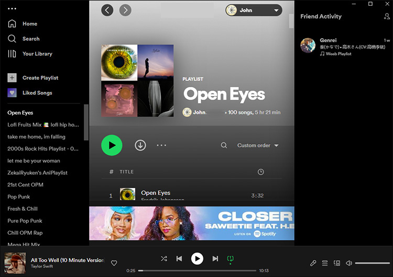
Task: Open Pop Punk playlist
Action: pyautogui.click(x=18, y=197)
